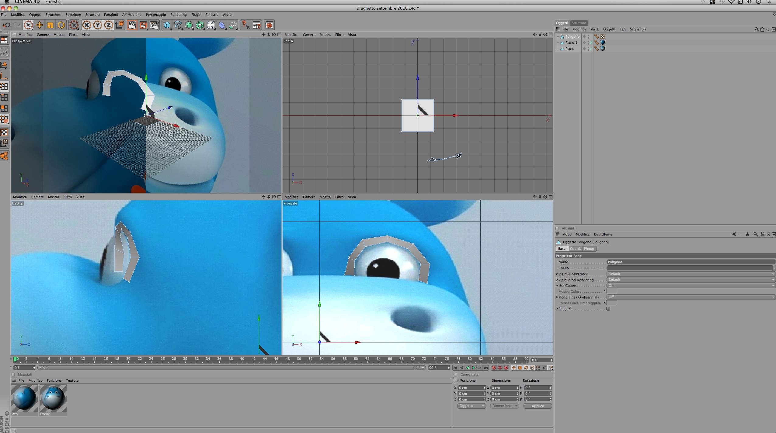Select the Rotate tool

[61, 25]
